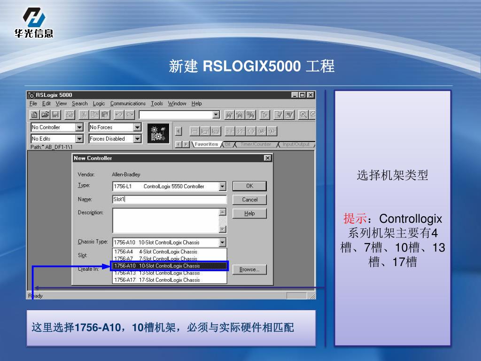Screen dimensions: 481x361
Task: Switch to the Favorites instruction tab
Action: click(x=206, y=144)
